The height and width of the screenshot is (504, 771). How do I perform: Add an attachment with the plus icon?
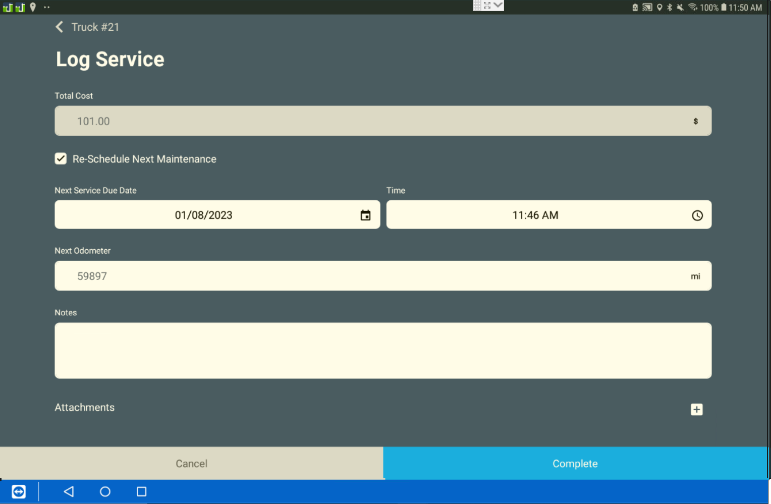pos(696,409)
